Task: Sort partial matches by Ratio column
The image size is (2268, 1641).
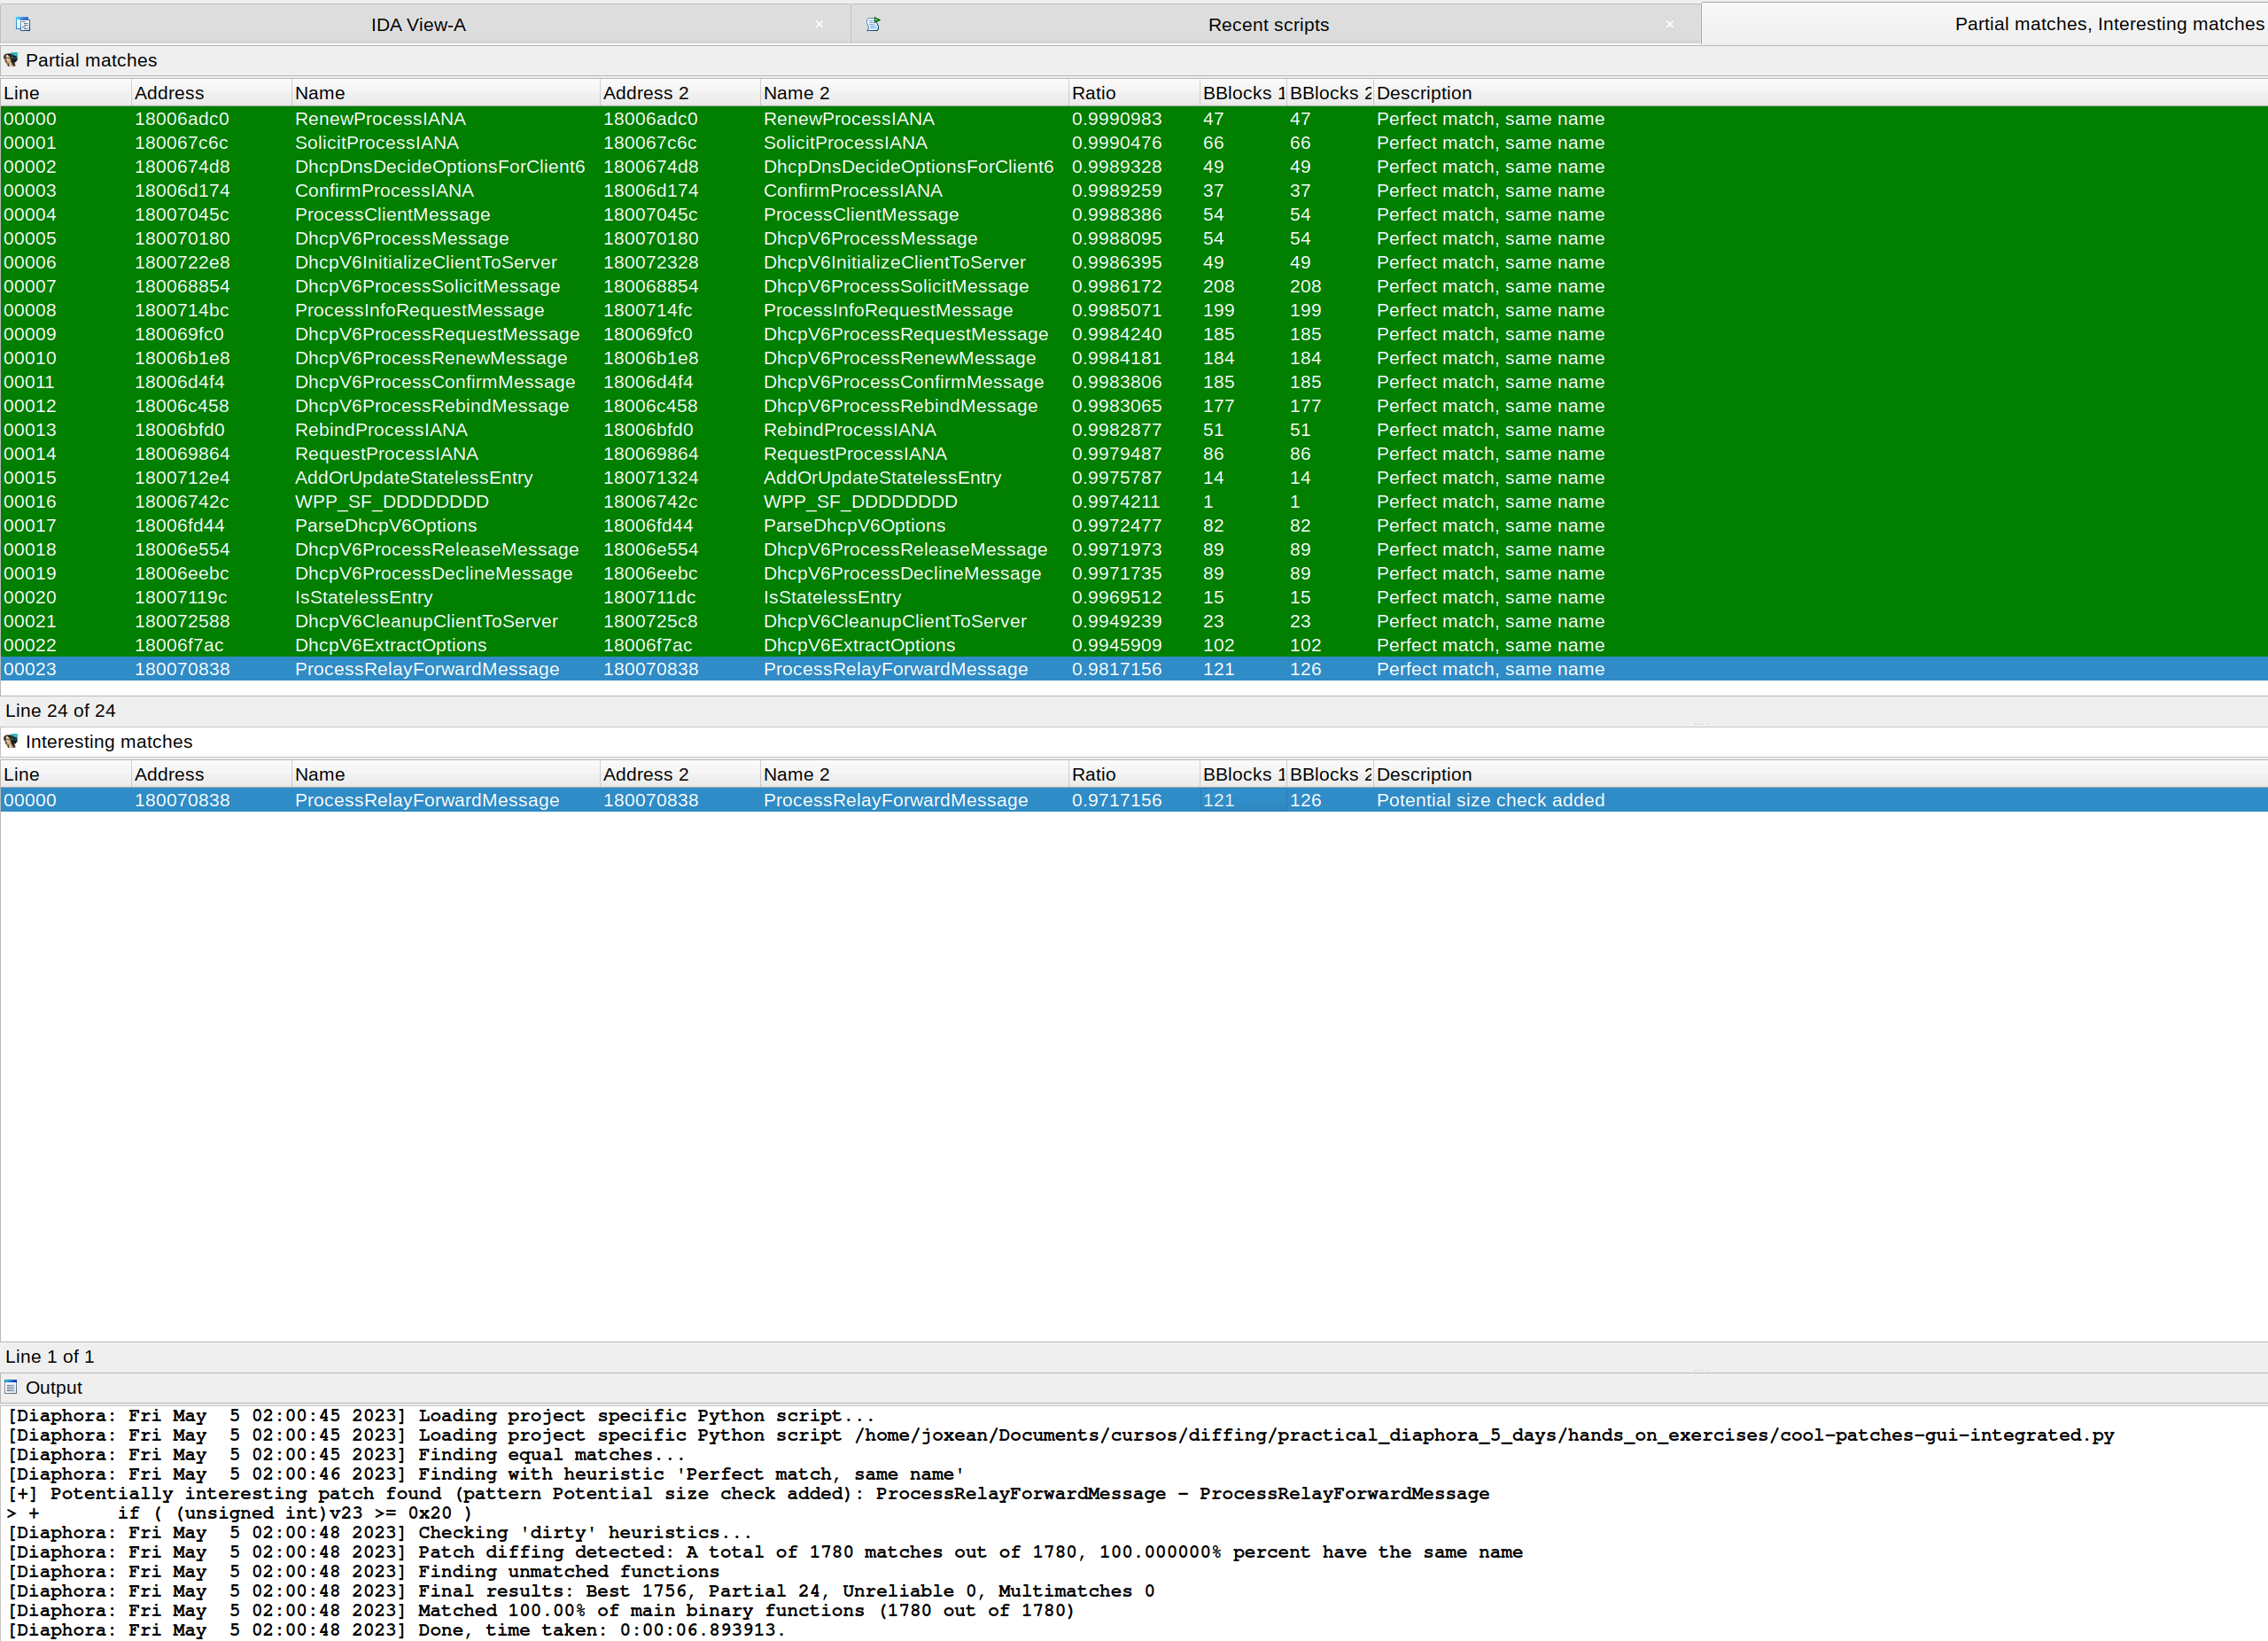Action: pos(1093,93)
